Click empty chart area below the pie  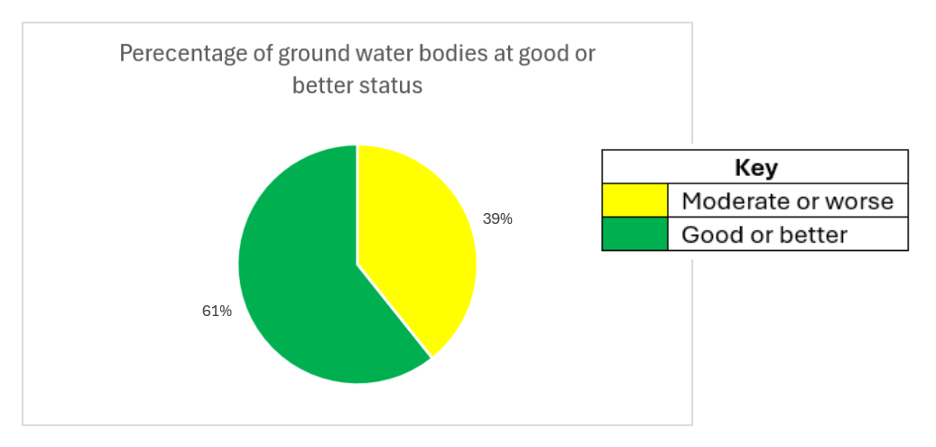(357, 406)
